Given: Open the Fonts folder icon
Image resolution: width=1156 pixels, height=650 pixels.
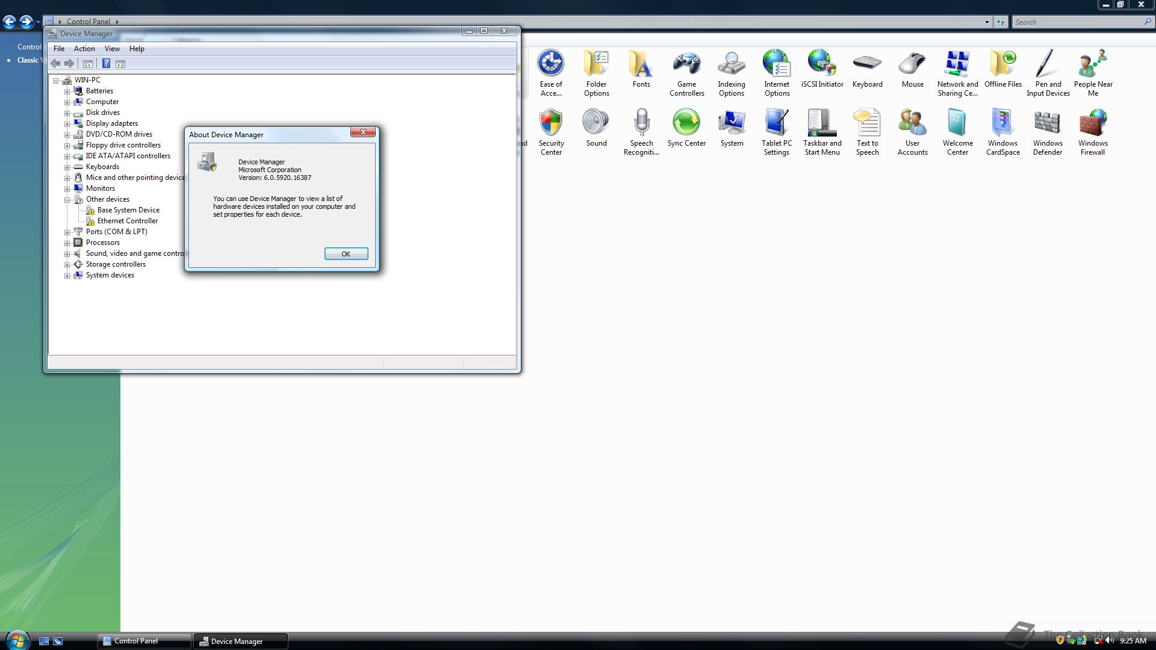Looking at the screenshot, I should coord(641,69).
